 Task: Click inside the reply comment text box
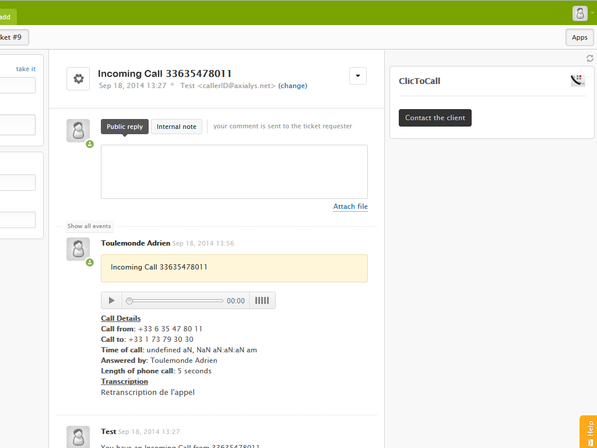pyautogui.click(x=234, y=171)
